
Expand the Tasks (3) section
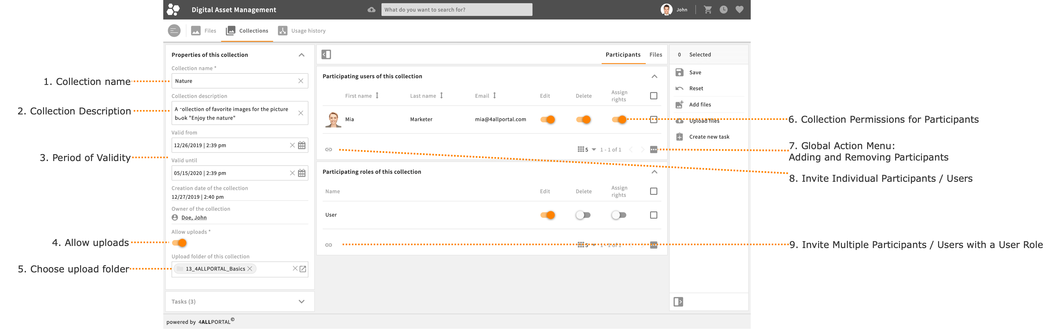point(301,301)
